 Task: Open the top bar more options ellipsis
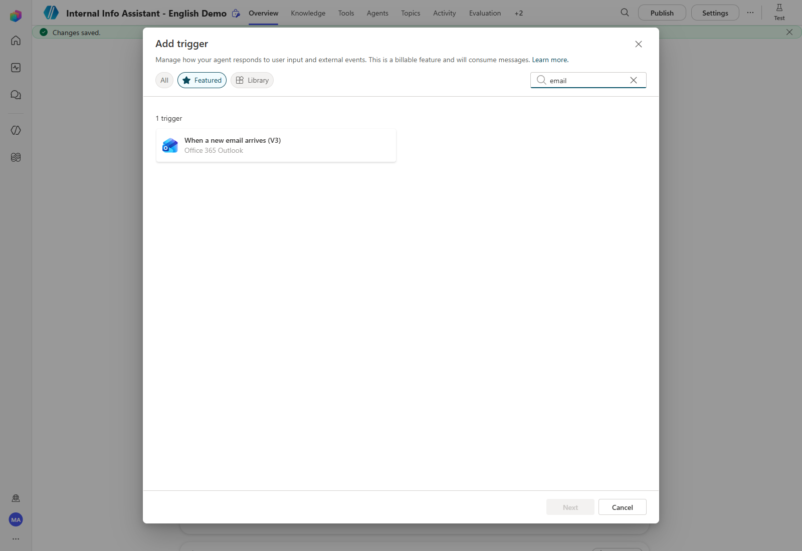click(x=750, y=13)
